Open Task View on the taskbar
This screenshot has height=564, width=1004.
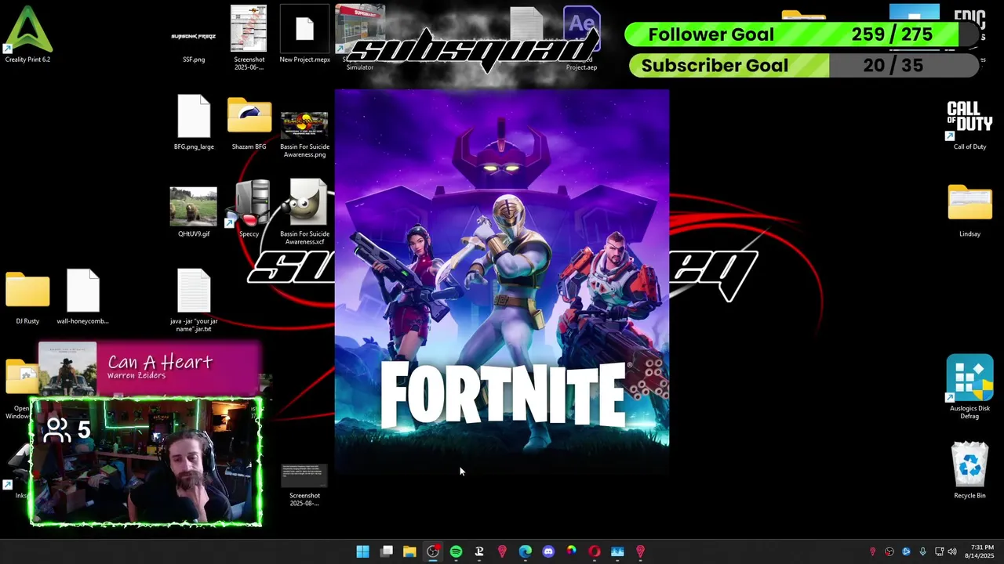click(x=387, y=551)
